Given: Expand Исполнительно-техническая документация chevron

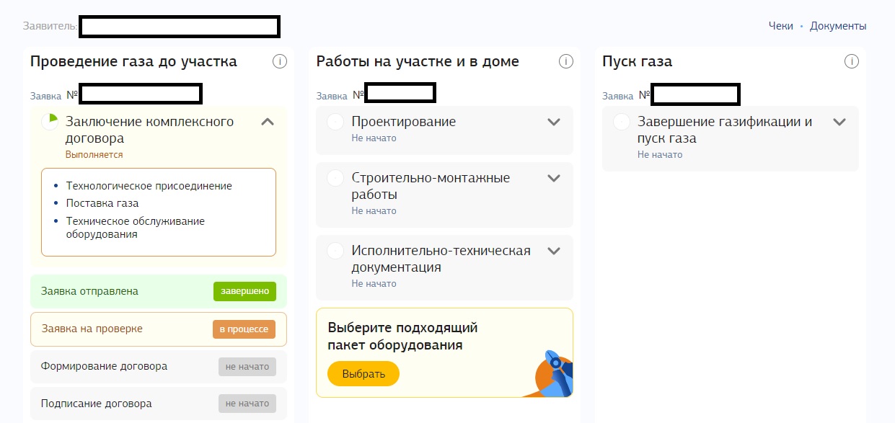Looking at the screenshot, I should (554, 251).
